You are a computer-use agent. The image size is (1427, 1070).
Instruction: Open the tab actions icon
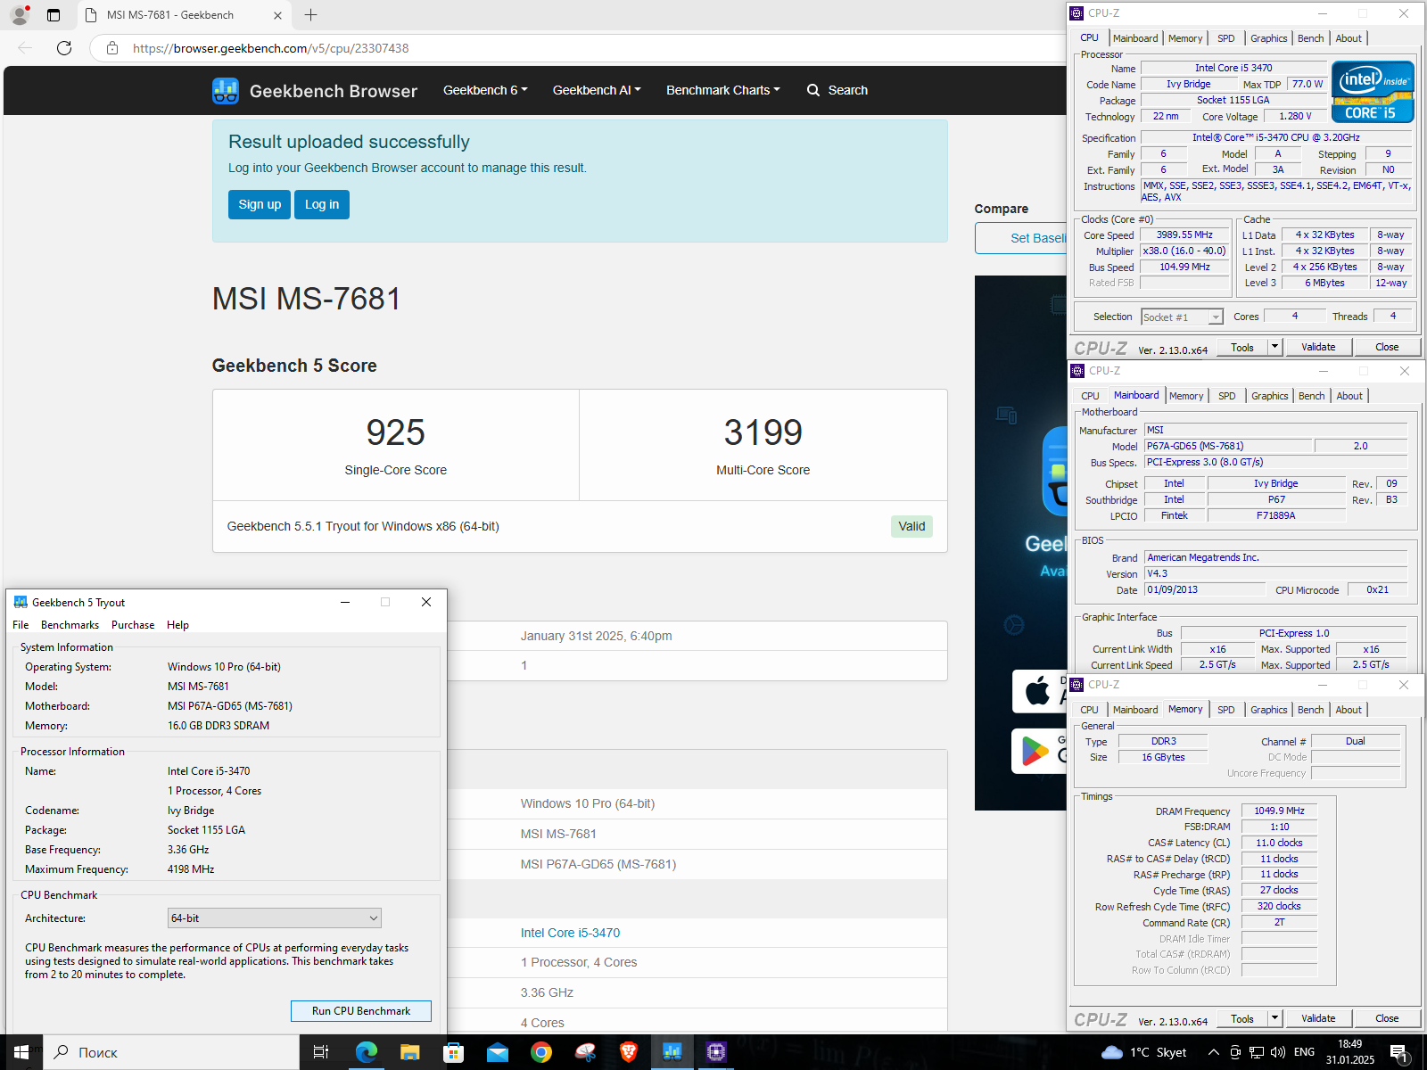[54, 14]
